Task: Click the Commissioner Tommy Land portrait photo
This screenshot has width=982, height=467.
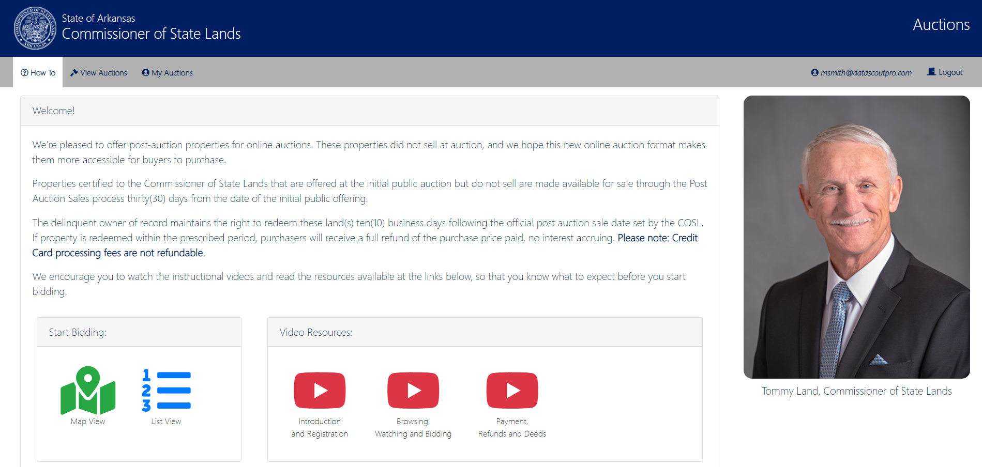Action: click(857, 237)
